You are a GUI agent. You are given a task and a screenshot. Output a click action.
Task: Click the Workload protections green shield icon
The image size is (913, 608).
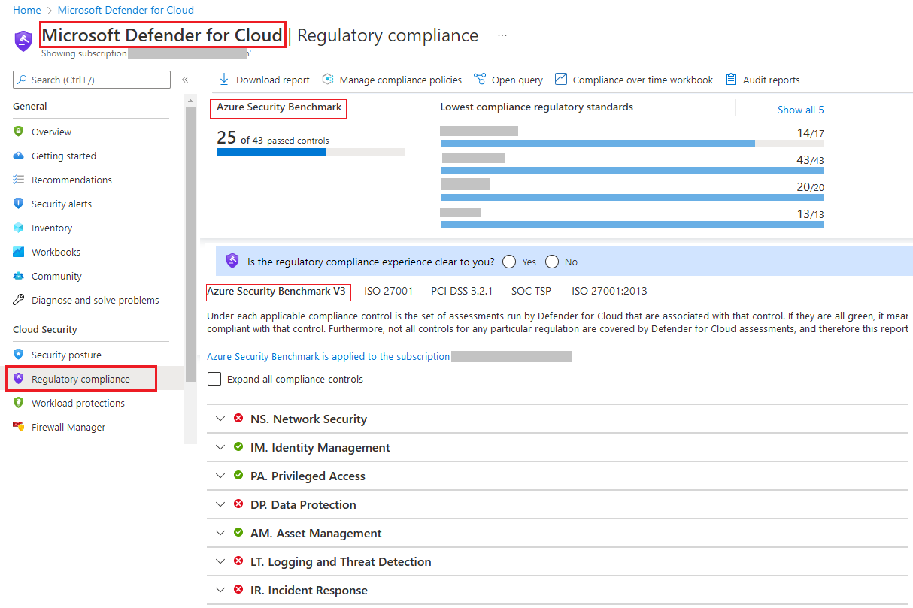click(19, 403)
